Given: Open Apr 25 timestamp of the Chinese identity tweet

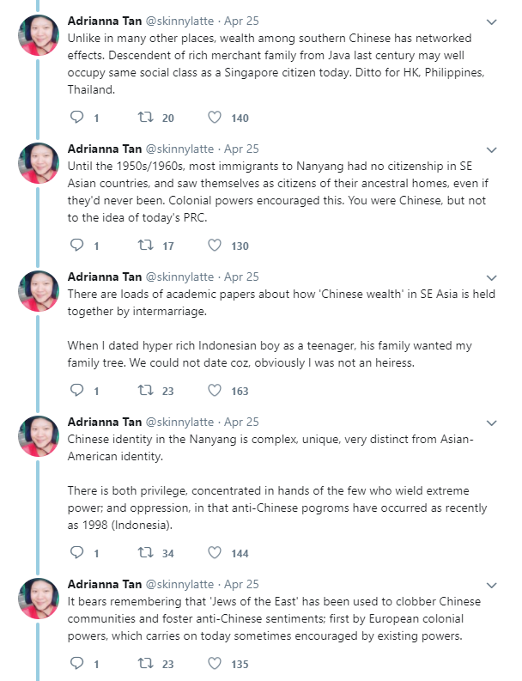Looking at the screenshot, I should click(x=241, y=423).
